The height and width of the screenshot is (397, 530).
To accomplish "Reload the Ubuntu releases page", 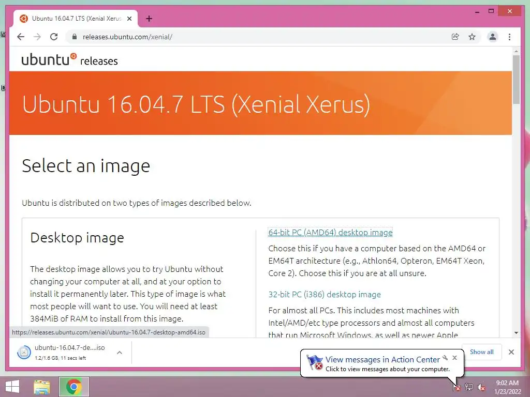I will 54,37.
